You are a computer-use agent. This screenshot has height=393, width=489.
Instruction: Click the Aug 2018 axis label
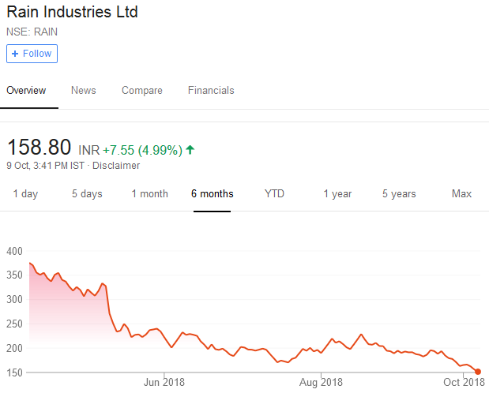coord(322,383)
